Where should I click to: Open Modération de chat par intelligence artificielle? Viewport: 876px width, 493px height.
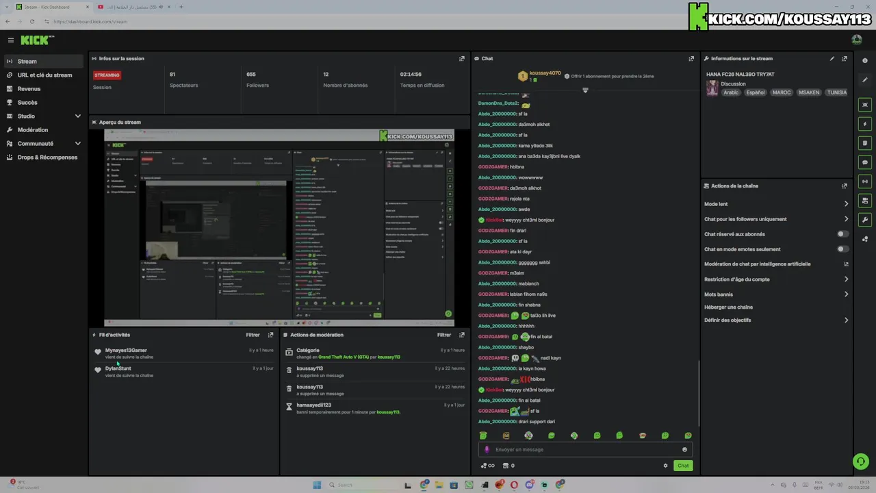click(x=776, y=264)
